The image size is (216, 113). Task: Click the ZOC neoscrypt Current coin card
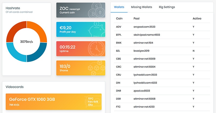[80, 10]
